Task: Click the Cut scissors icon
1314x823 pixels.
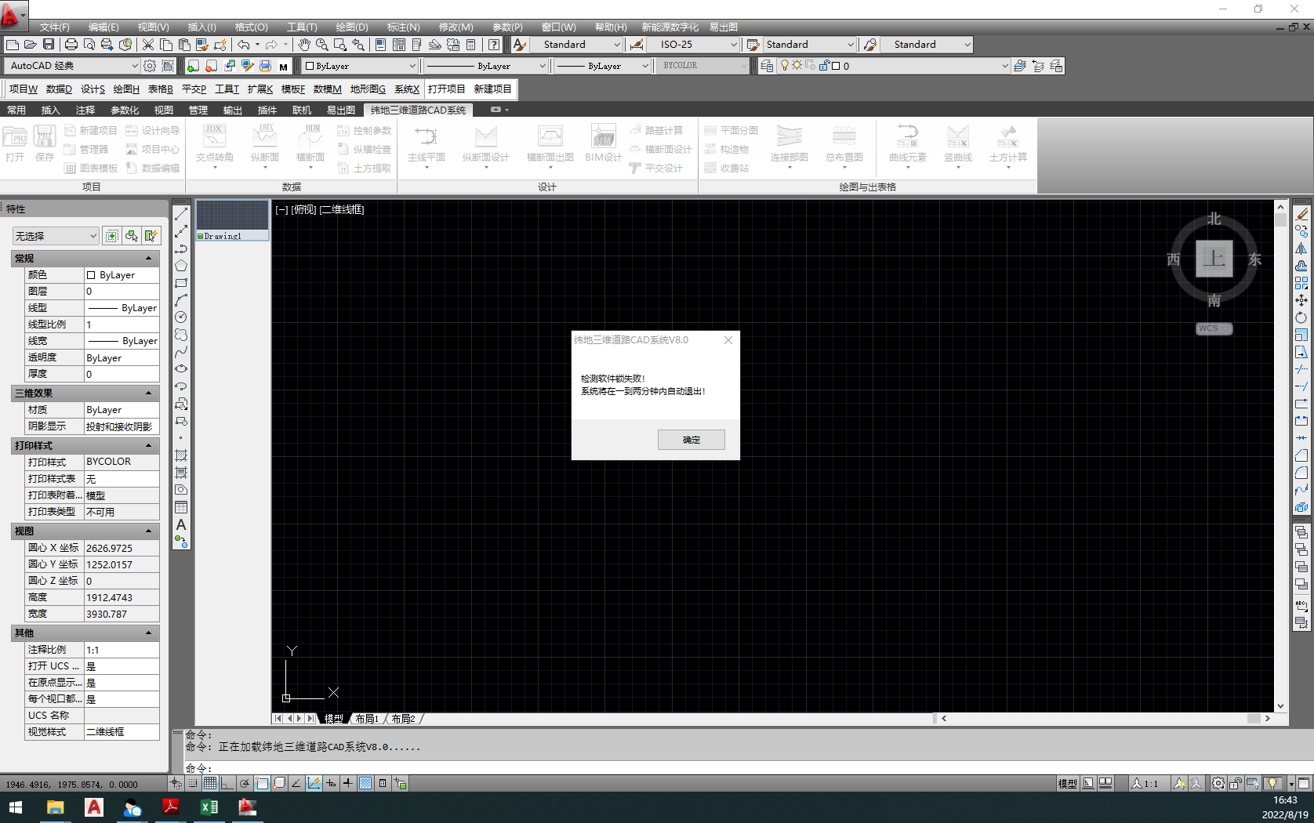Action: point(147,45)
